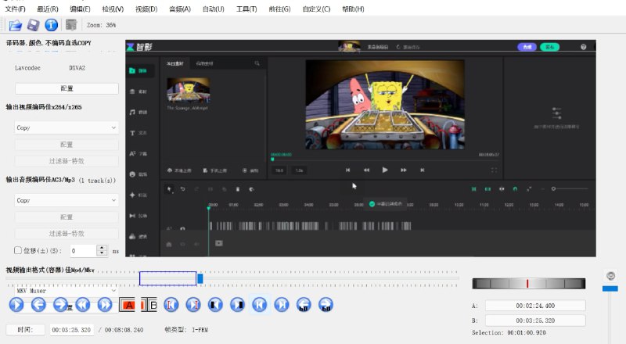
Task: Open the 帮助(H) menu
Action: coord(354,9)
